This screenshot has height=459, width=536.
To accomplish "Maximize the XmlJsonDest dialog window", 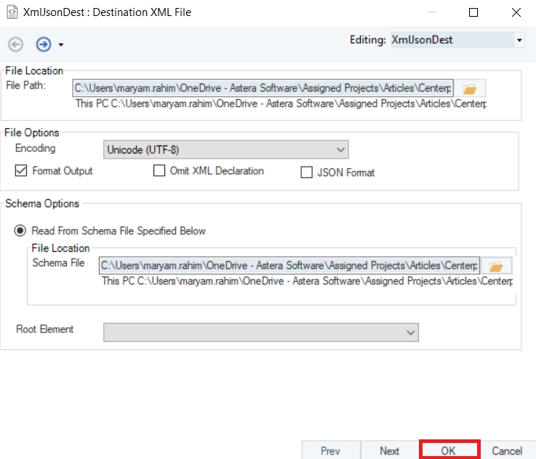I will click(x=473, y=12).
